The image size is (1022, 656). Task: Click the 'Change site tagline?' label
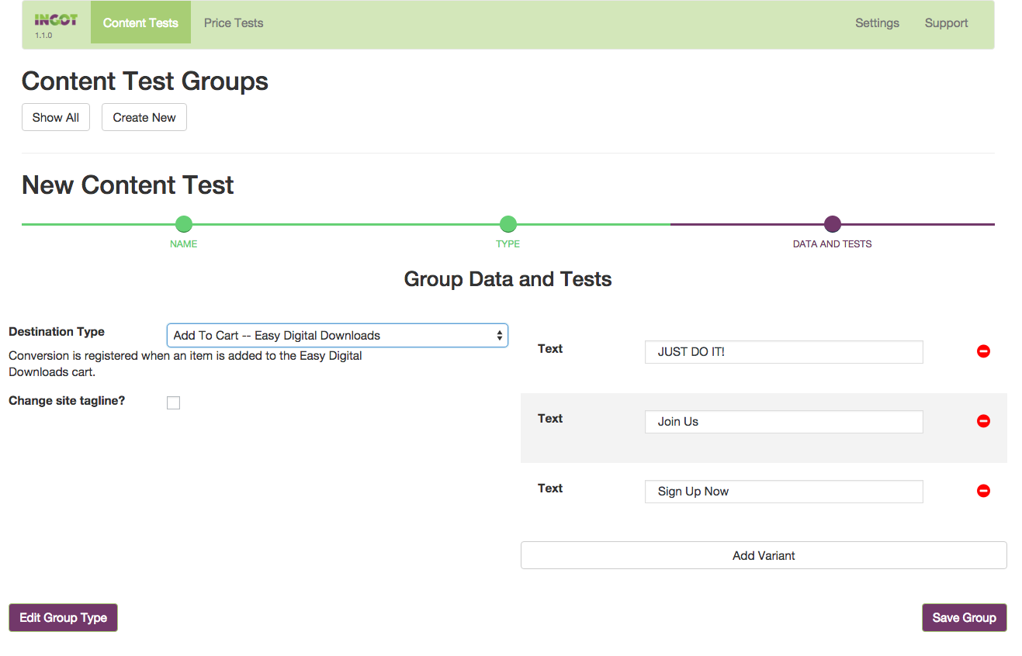coord(67,401)
